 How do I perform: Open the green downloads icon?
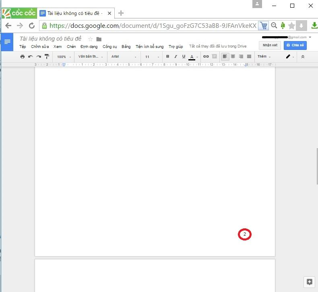click(314, 25)
